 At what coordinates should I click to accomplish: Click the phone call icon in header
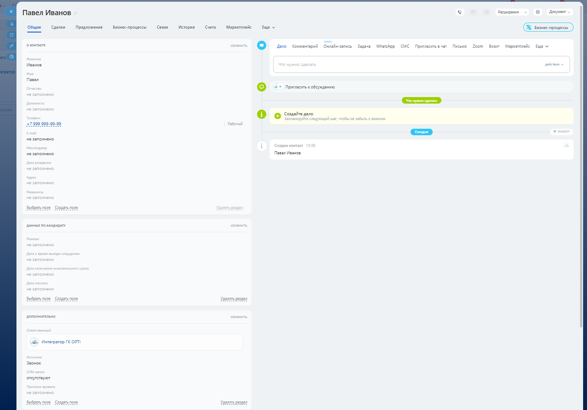460,12
